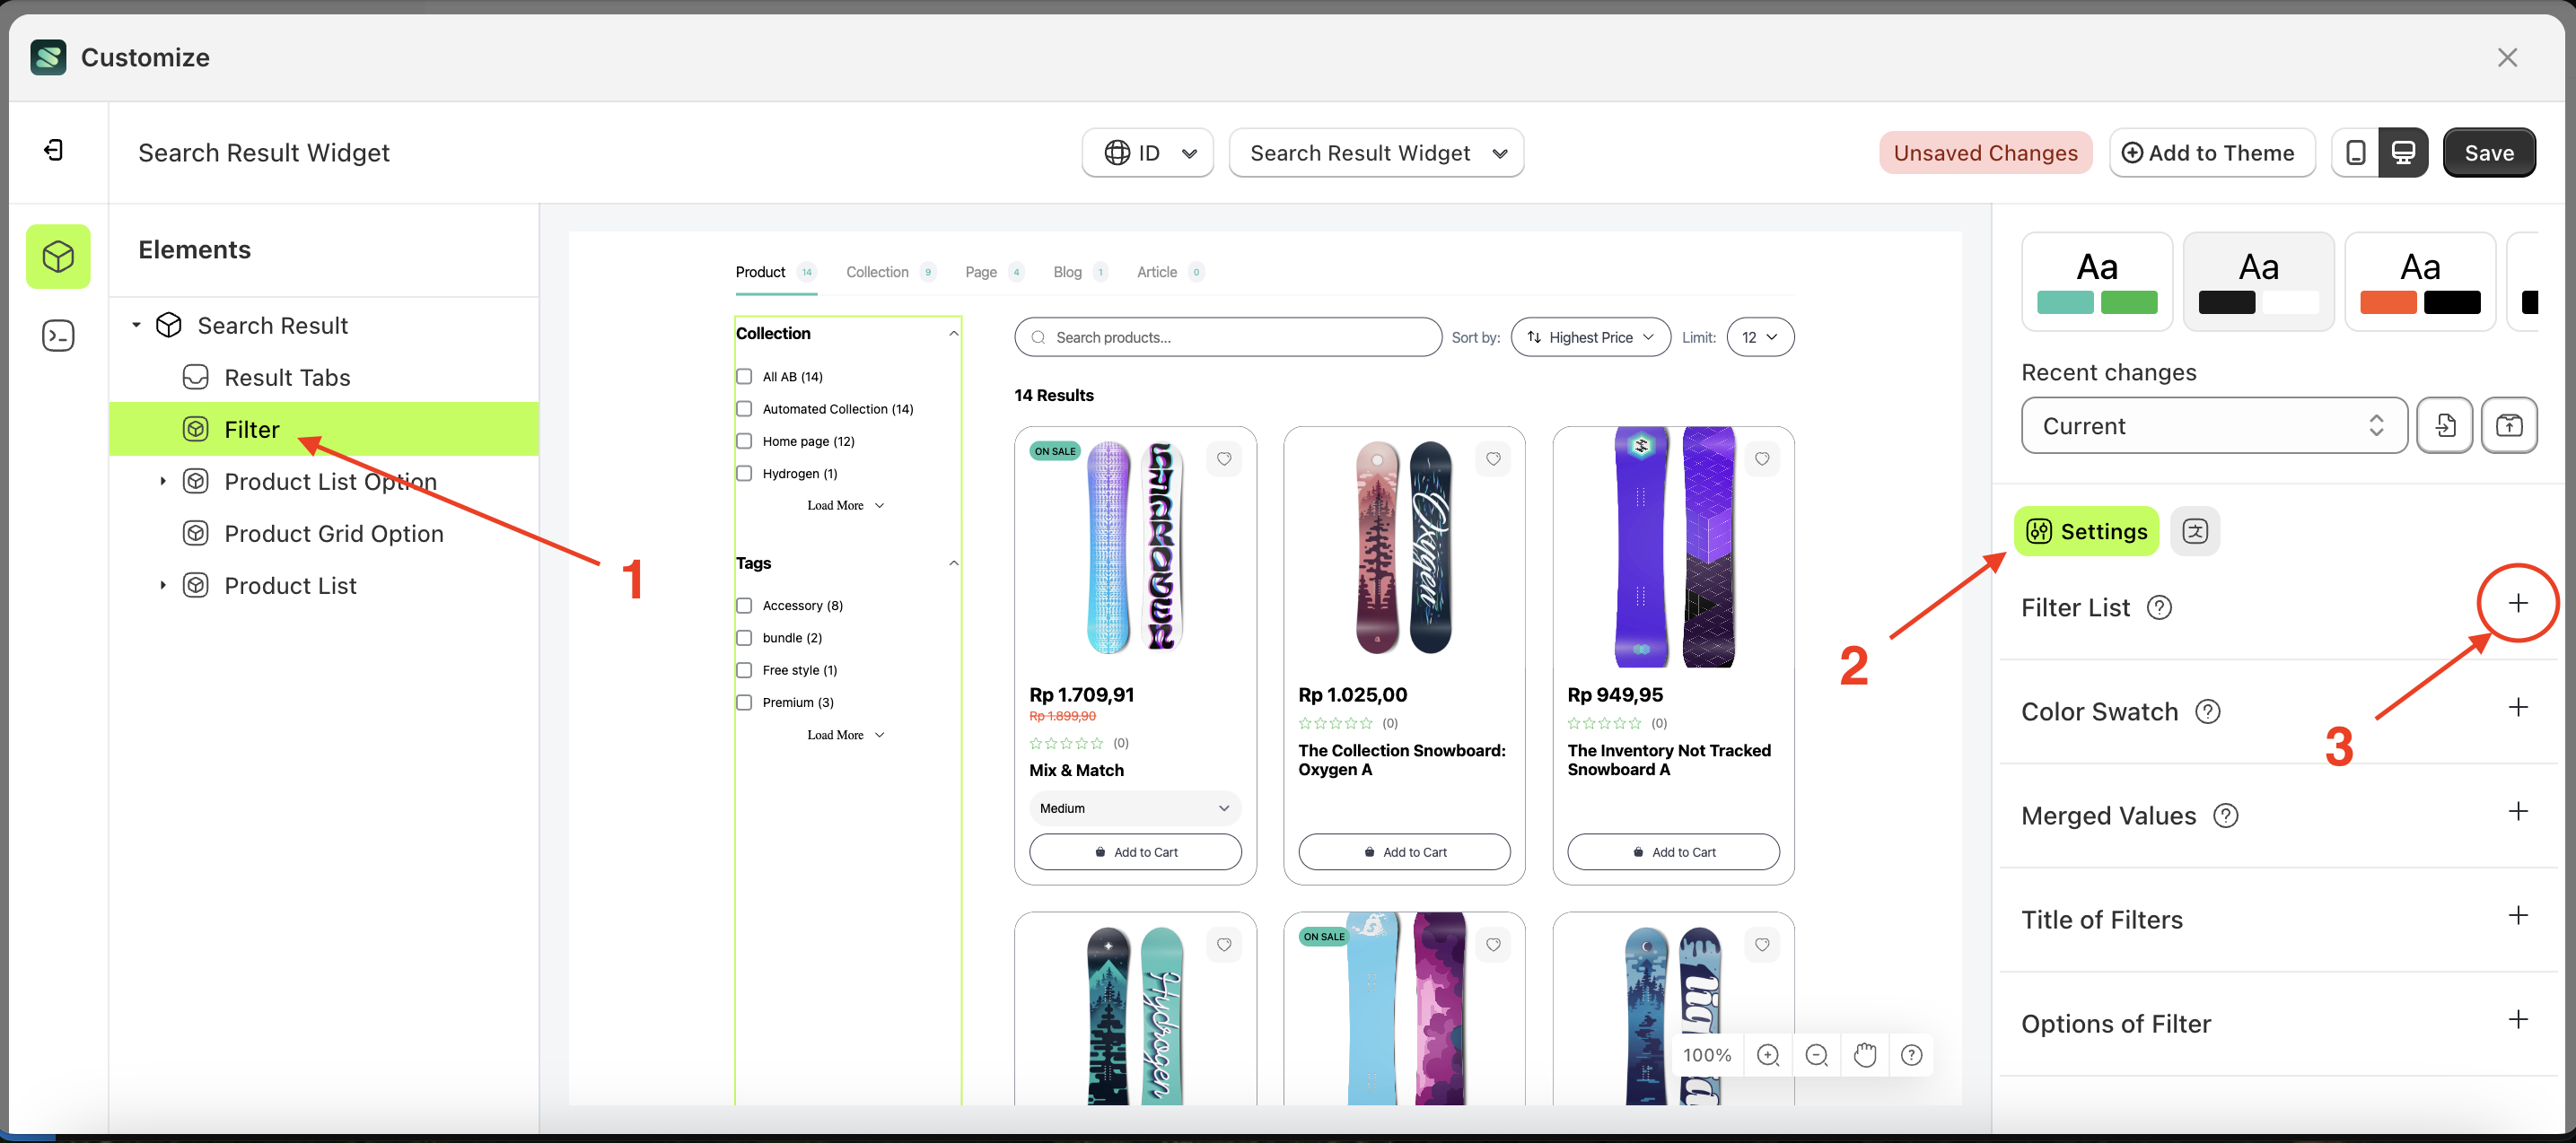Switch to mobile preview mode
The image size is (2576, 1143).
2357,152
